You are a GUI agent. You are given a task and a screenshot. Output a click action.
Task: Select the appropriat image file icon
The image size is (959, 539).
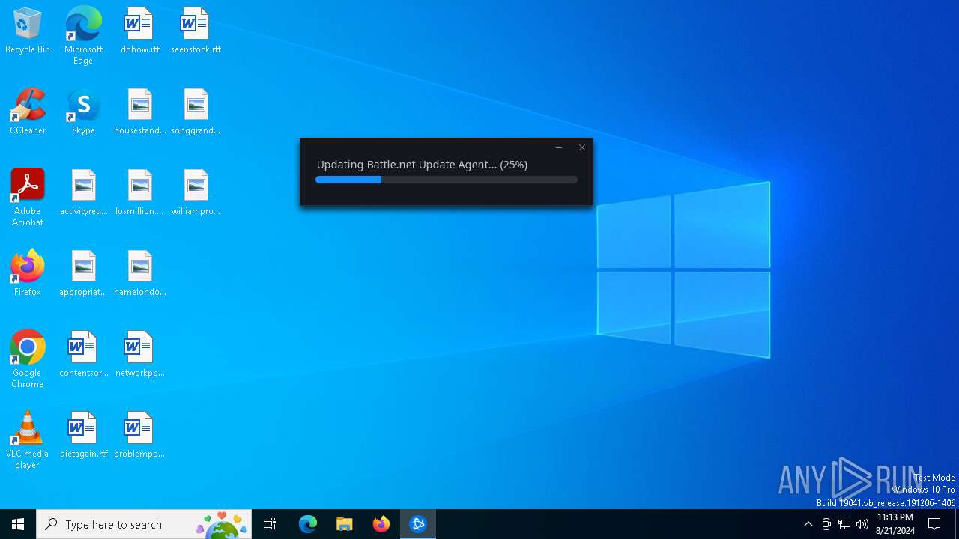point(83,274)
